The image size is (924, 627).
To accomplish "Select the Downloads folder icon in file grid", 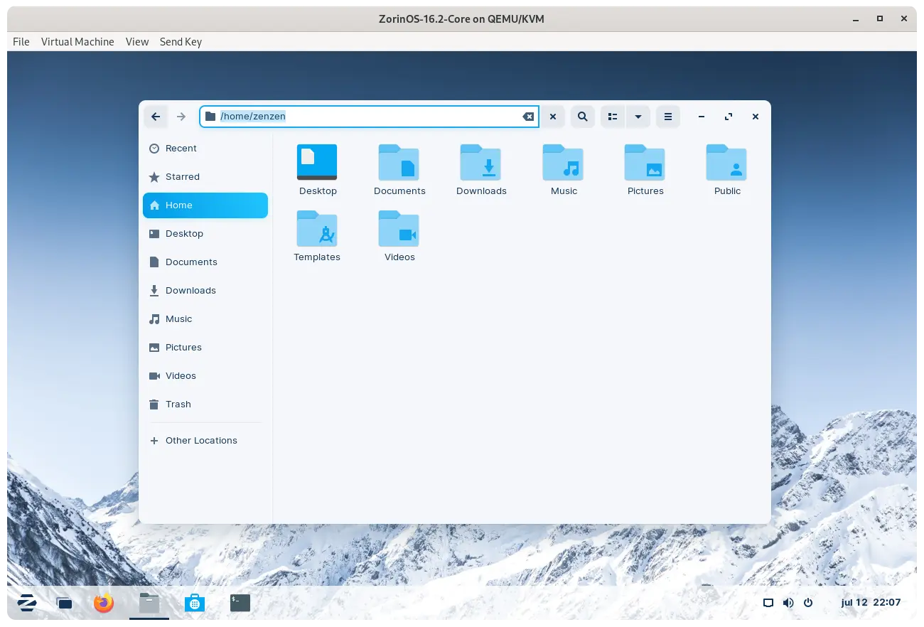I will click(x=480, y=162).
